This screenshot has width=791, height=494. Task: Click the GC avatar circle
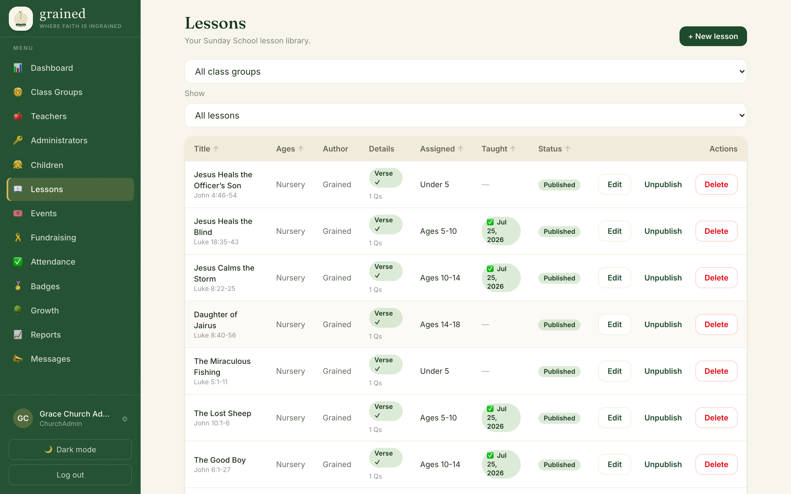point(23,418)
